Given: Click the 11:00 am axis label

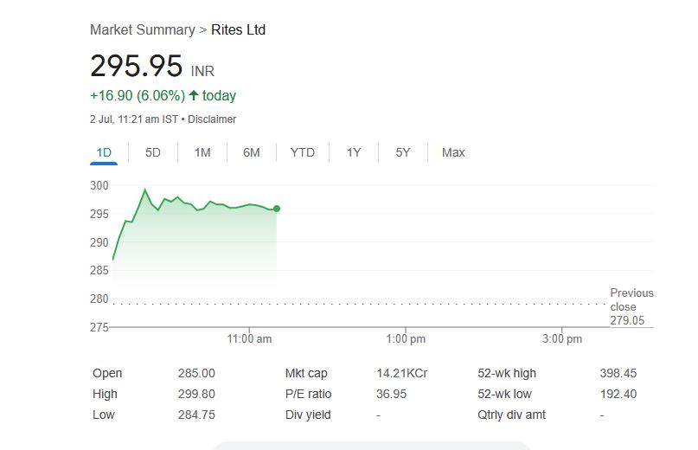Looking at the screenshot, I should [249, 338].
